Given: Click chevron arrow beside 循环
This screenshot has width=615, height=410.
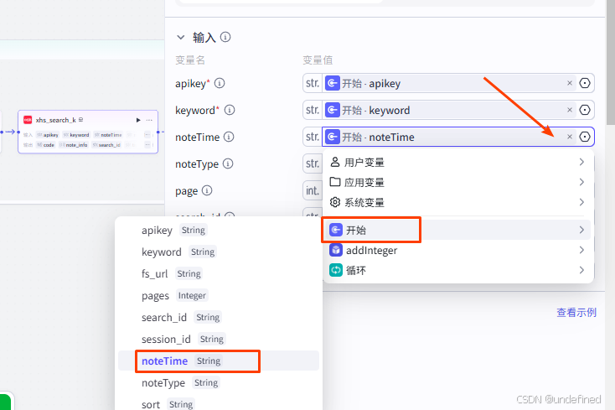Looking at the screenshot, I should pyautogui.click(x=581, y=270).
